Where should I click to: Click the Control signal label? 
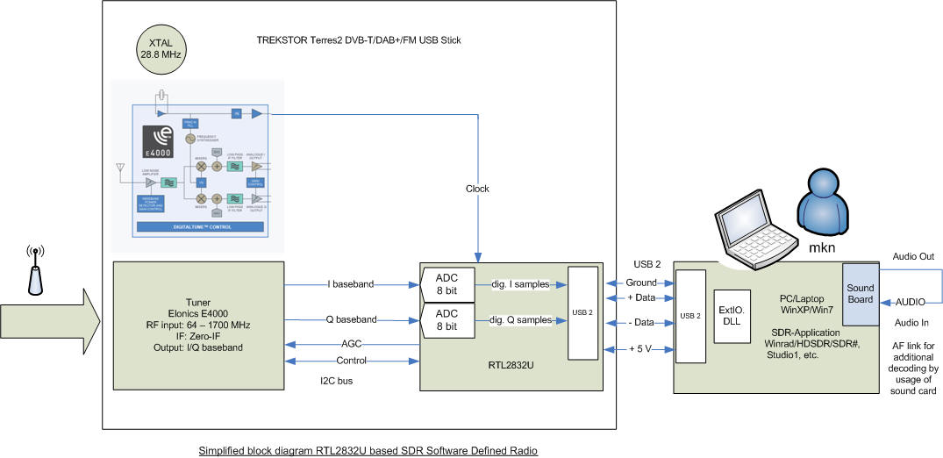click(352, 361)
